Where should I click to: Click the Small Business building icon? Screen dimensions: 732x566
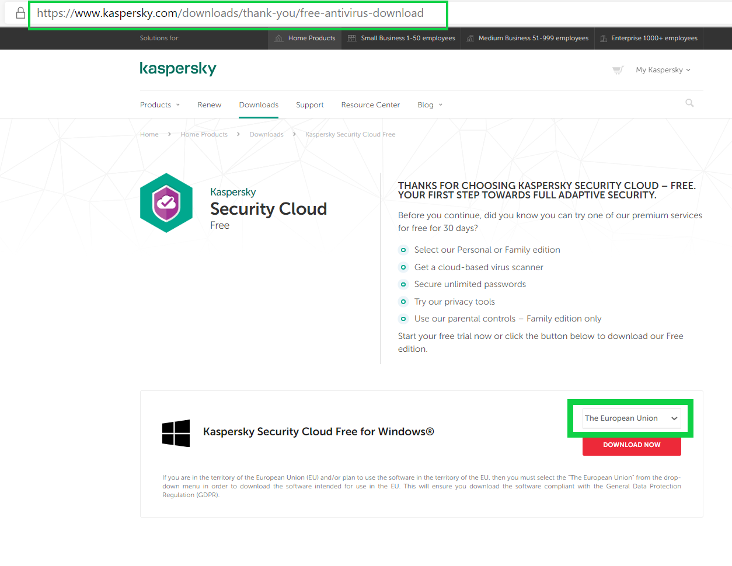tap(351, 39)
